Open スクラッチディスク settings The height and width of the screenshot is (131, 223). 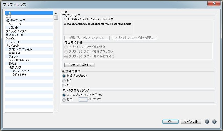pos(29,31)
